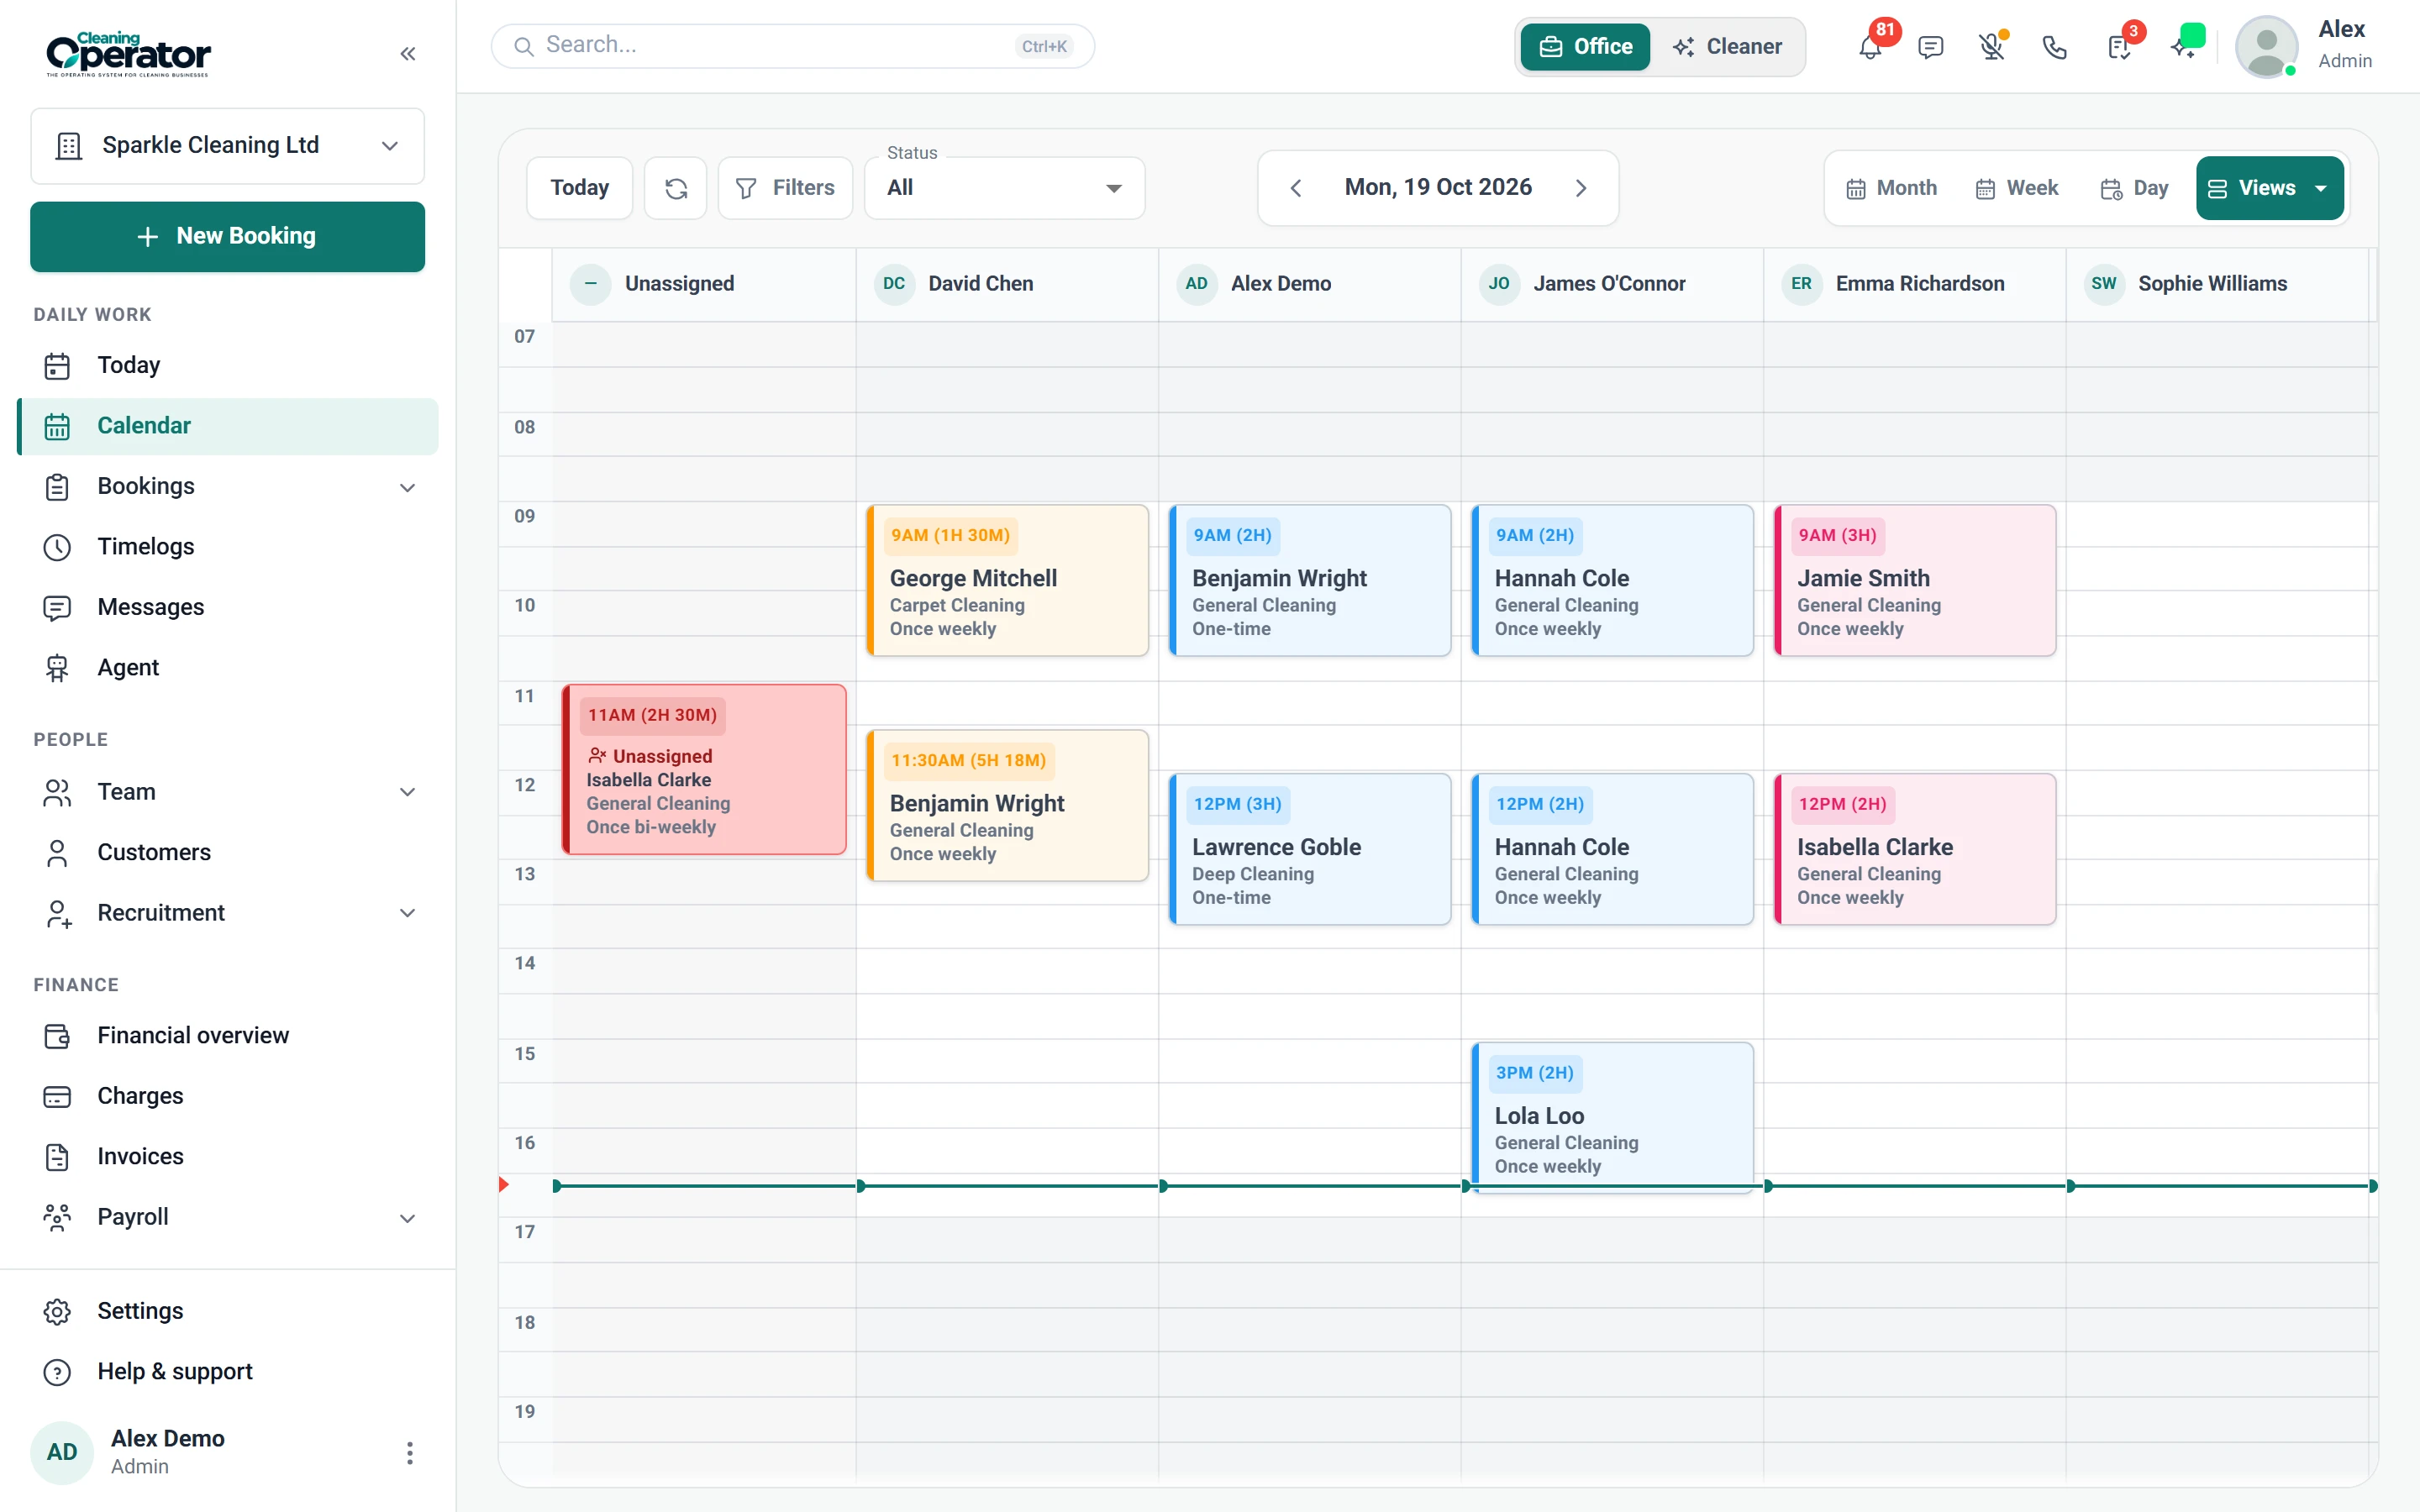Go to previous day arrow

pyautogui.click(x=1296, y=188)
